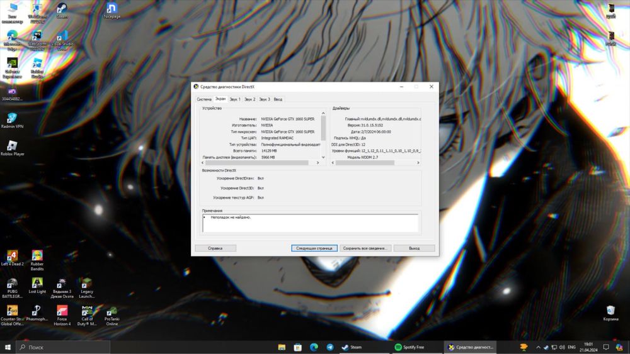This screenshot has height=354, width=630.
Task: Open the Left 4 Dead 2 shortcut
Action: pos(12,258)
